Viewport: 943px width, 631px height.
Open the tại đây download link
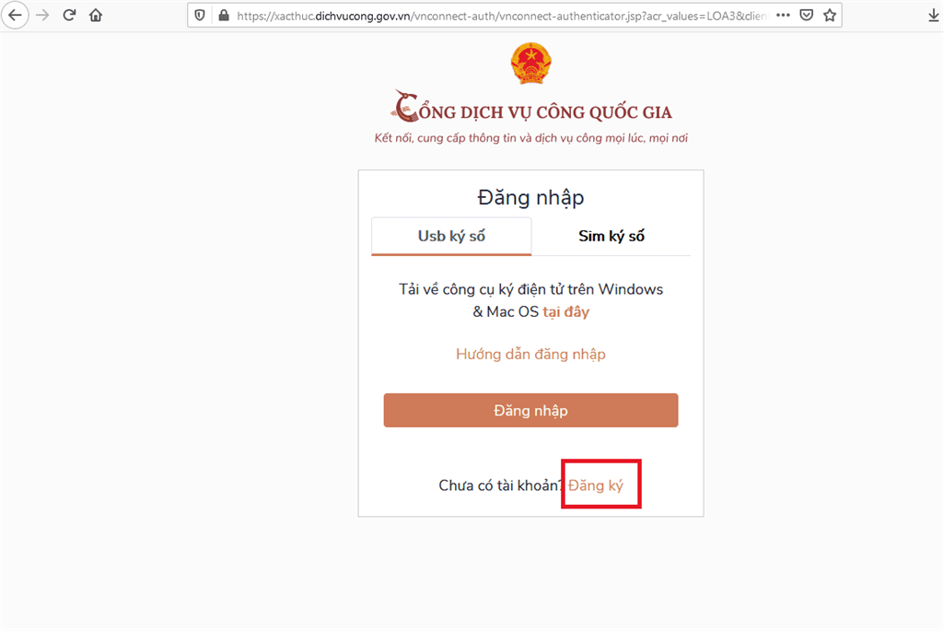click(x=566, y=311)
